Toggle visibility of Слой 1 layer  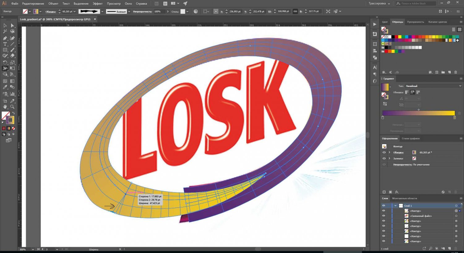click(x=384, y=206)
